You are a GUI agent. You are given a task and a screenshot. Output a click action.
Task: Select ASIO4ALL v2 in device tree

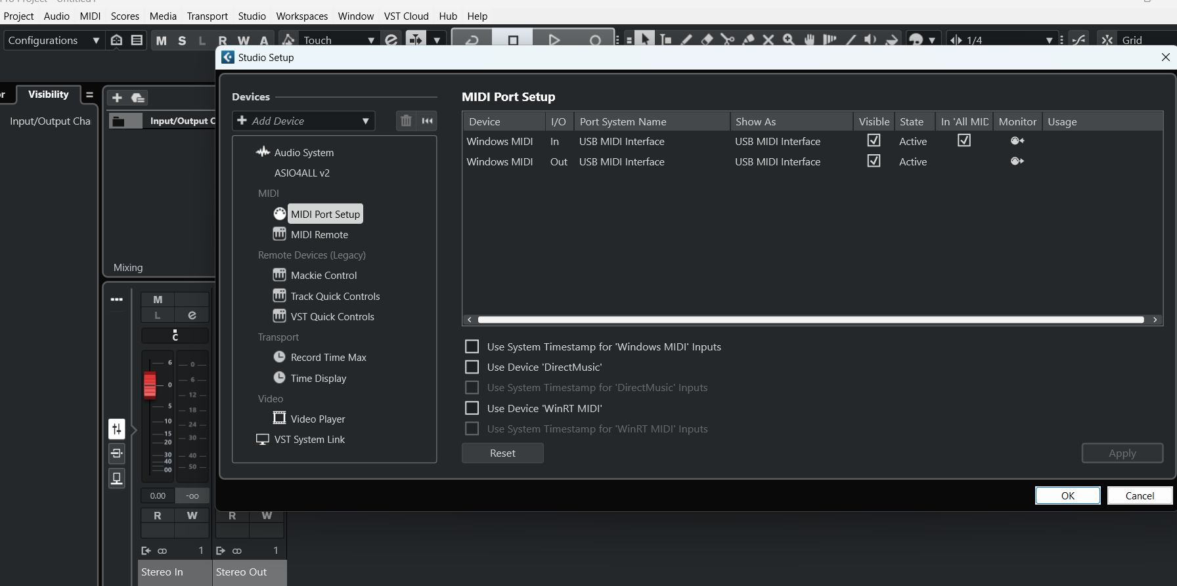(302, 173)
